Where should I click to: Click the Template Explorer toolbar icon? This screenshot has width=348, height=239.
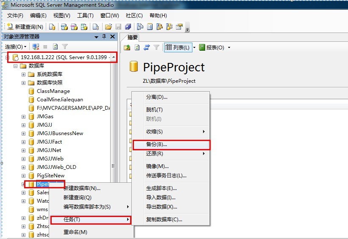pyautogui.click(x=170, y=27)
